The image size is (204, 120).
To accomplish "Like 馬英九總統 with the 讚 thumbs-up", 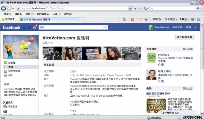I will [161, 81].
